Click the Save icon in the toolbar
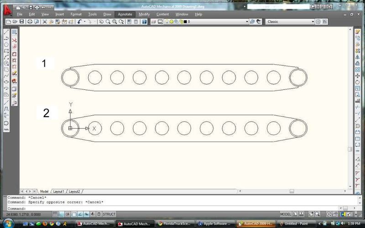 click(21, 21)
